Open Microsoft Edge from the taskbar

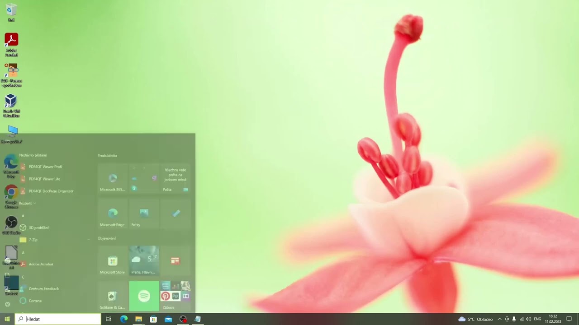tap(123, 319)
